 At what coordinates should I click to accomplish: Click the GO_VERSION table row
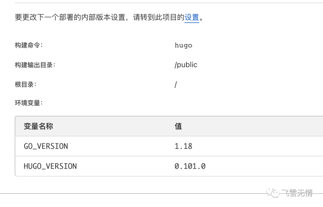169,146
